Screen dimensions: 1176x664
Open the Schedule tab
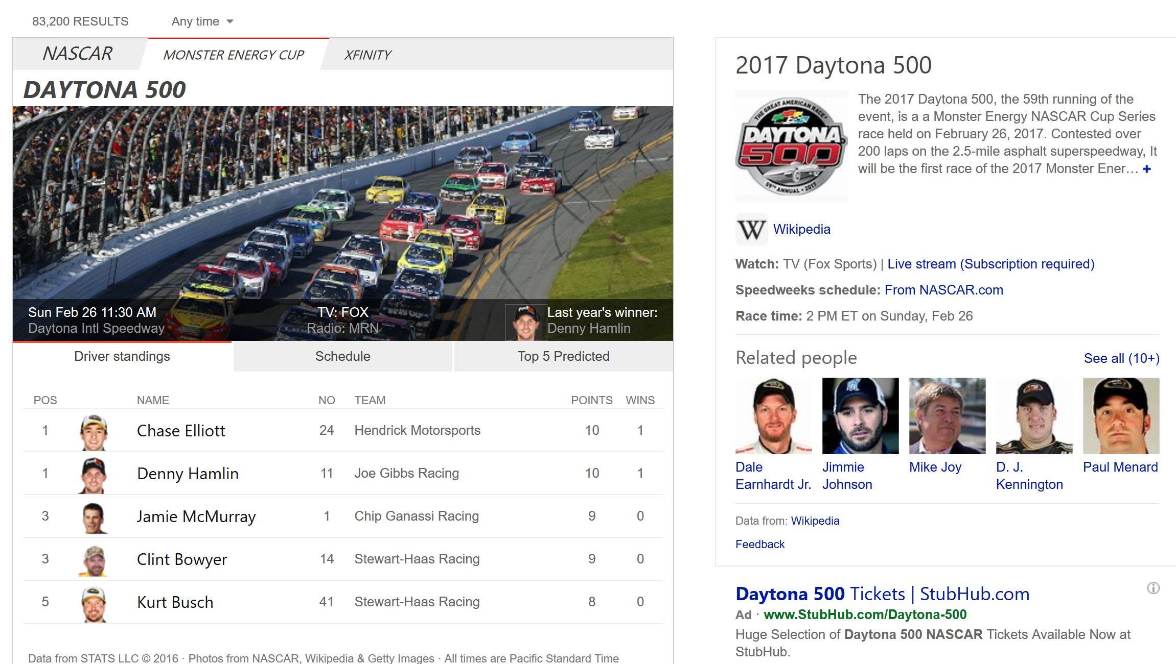click(342, 356)
